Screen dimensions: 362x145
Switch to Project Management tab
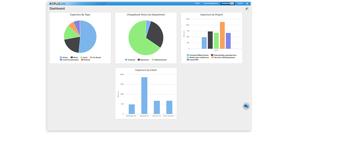210,3
